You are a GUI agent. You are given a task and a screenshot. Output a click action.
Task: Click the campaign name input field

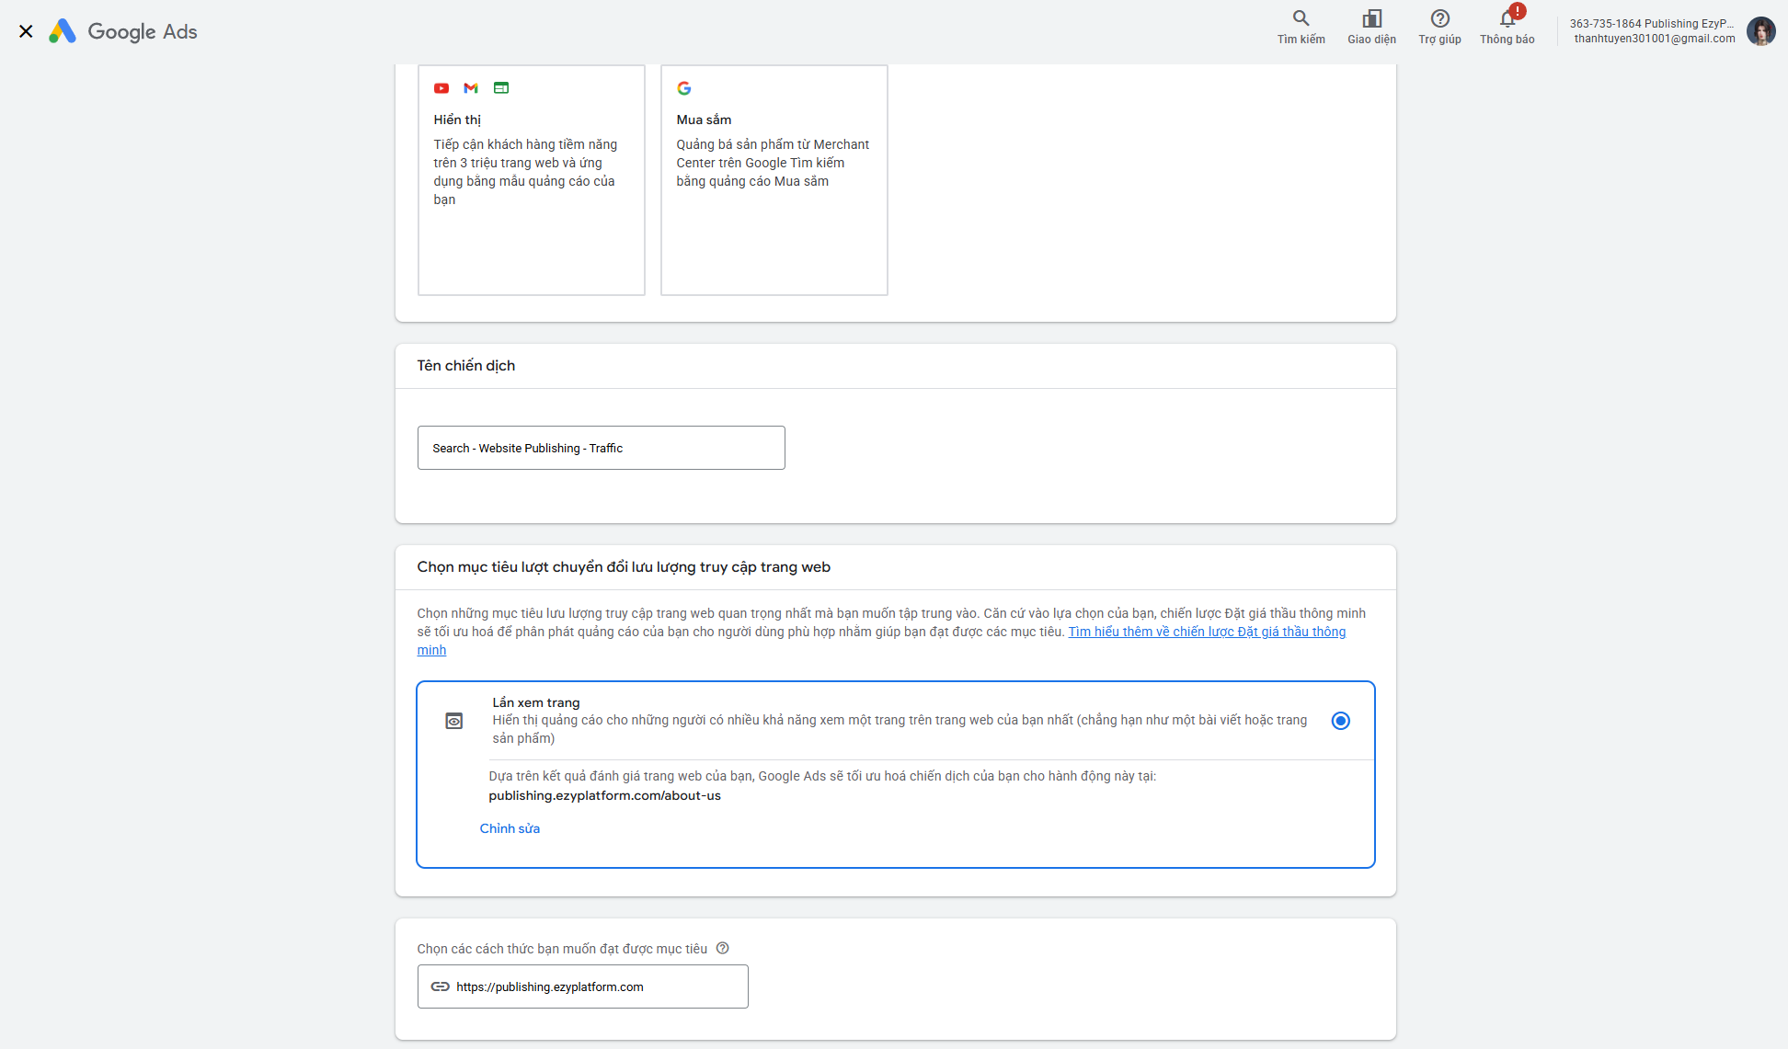click(602, 448)
